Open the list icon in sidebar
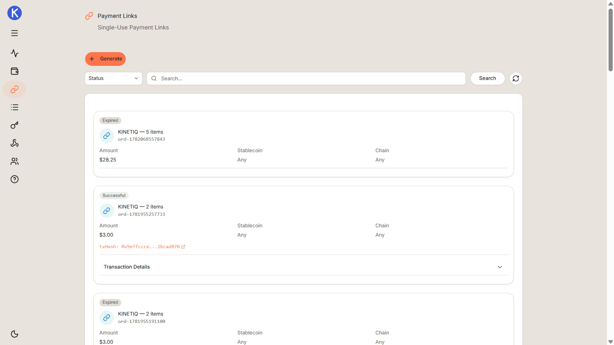This screenshot has height=345, width=614. (14, 107)
